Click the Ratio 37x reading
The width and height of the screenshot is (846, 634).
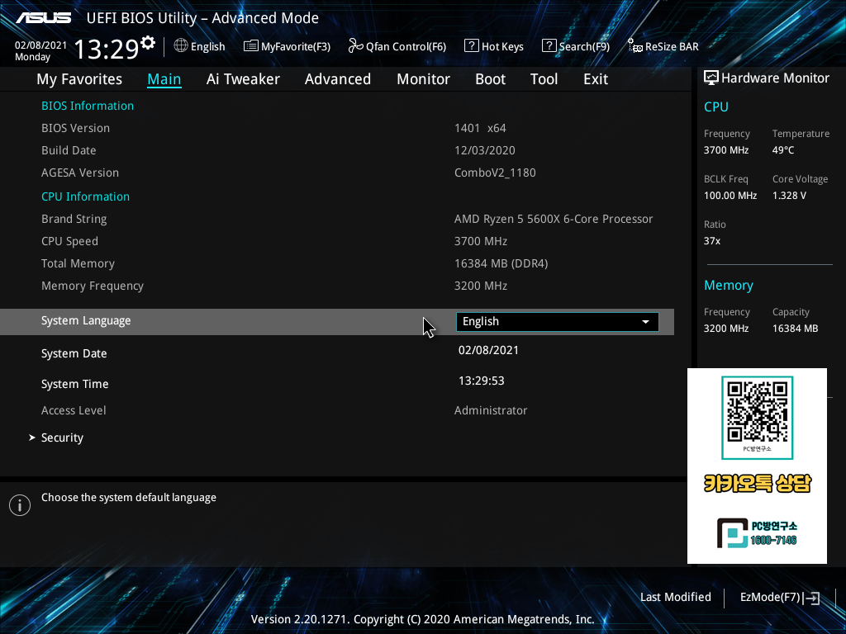(x=711, y=241)
